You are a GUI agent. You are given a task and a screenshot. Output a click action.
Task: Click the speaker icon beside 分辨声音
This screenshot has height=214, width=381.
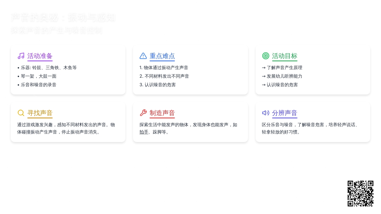click(x=266, y=113)
